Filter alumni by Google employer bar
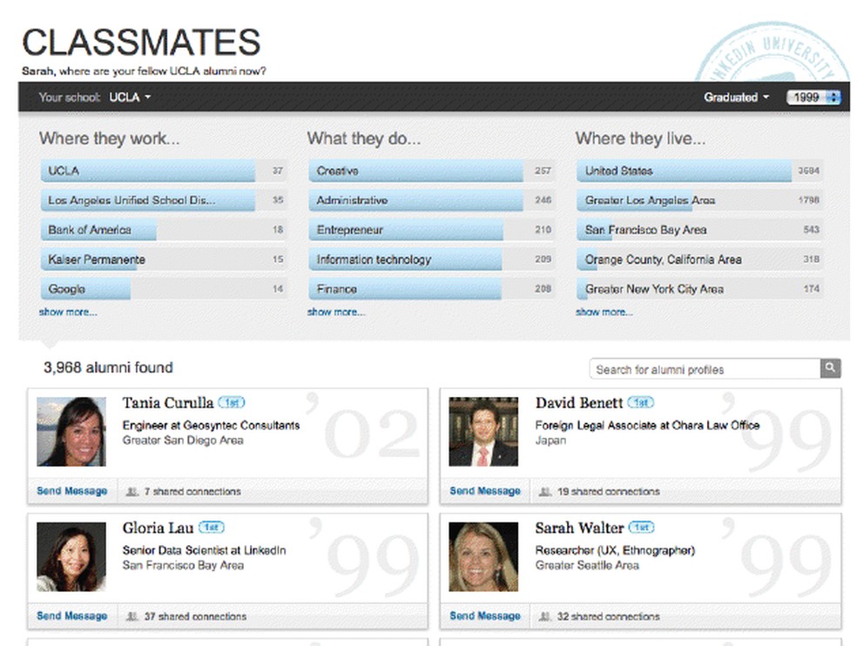The height and width of the screenshot is (646, 857). pyautogui.click(x=163, y=289)
